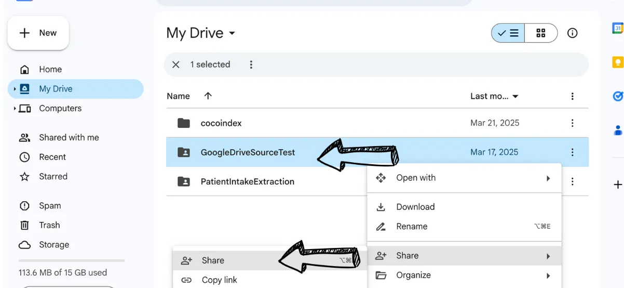
Task: Click the Download arrow icon
Action: click(381, 207)
